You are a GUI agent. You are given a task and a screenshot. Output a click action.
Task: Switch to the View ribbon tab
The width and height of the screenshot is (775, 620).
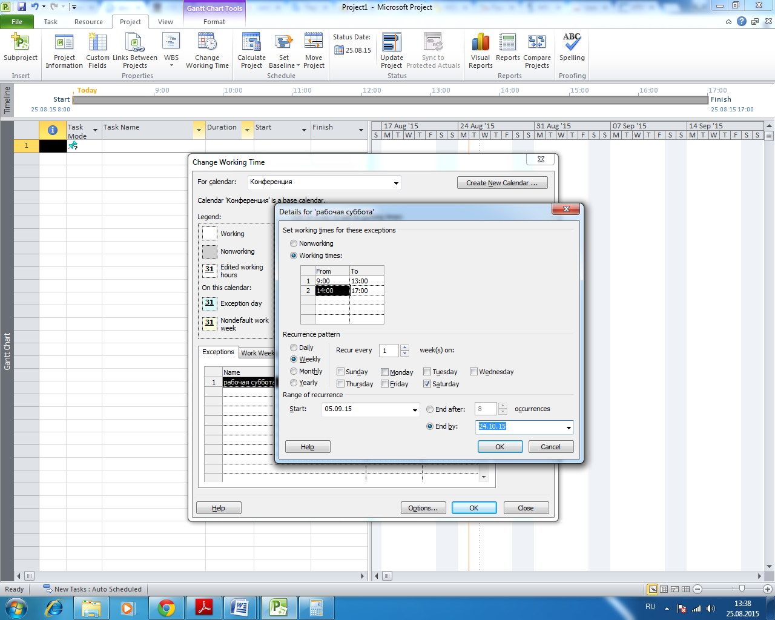pos(165,22)
